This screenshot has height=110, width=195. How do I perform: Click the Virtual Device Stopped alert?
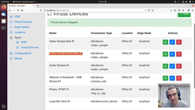119,22
